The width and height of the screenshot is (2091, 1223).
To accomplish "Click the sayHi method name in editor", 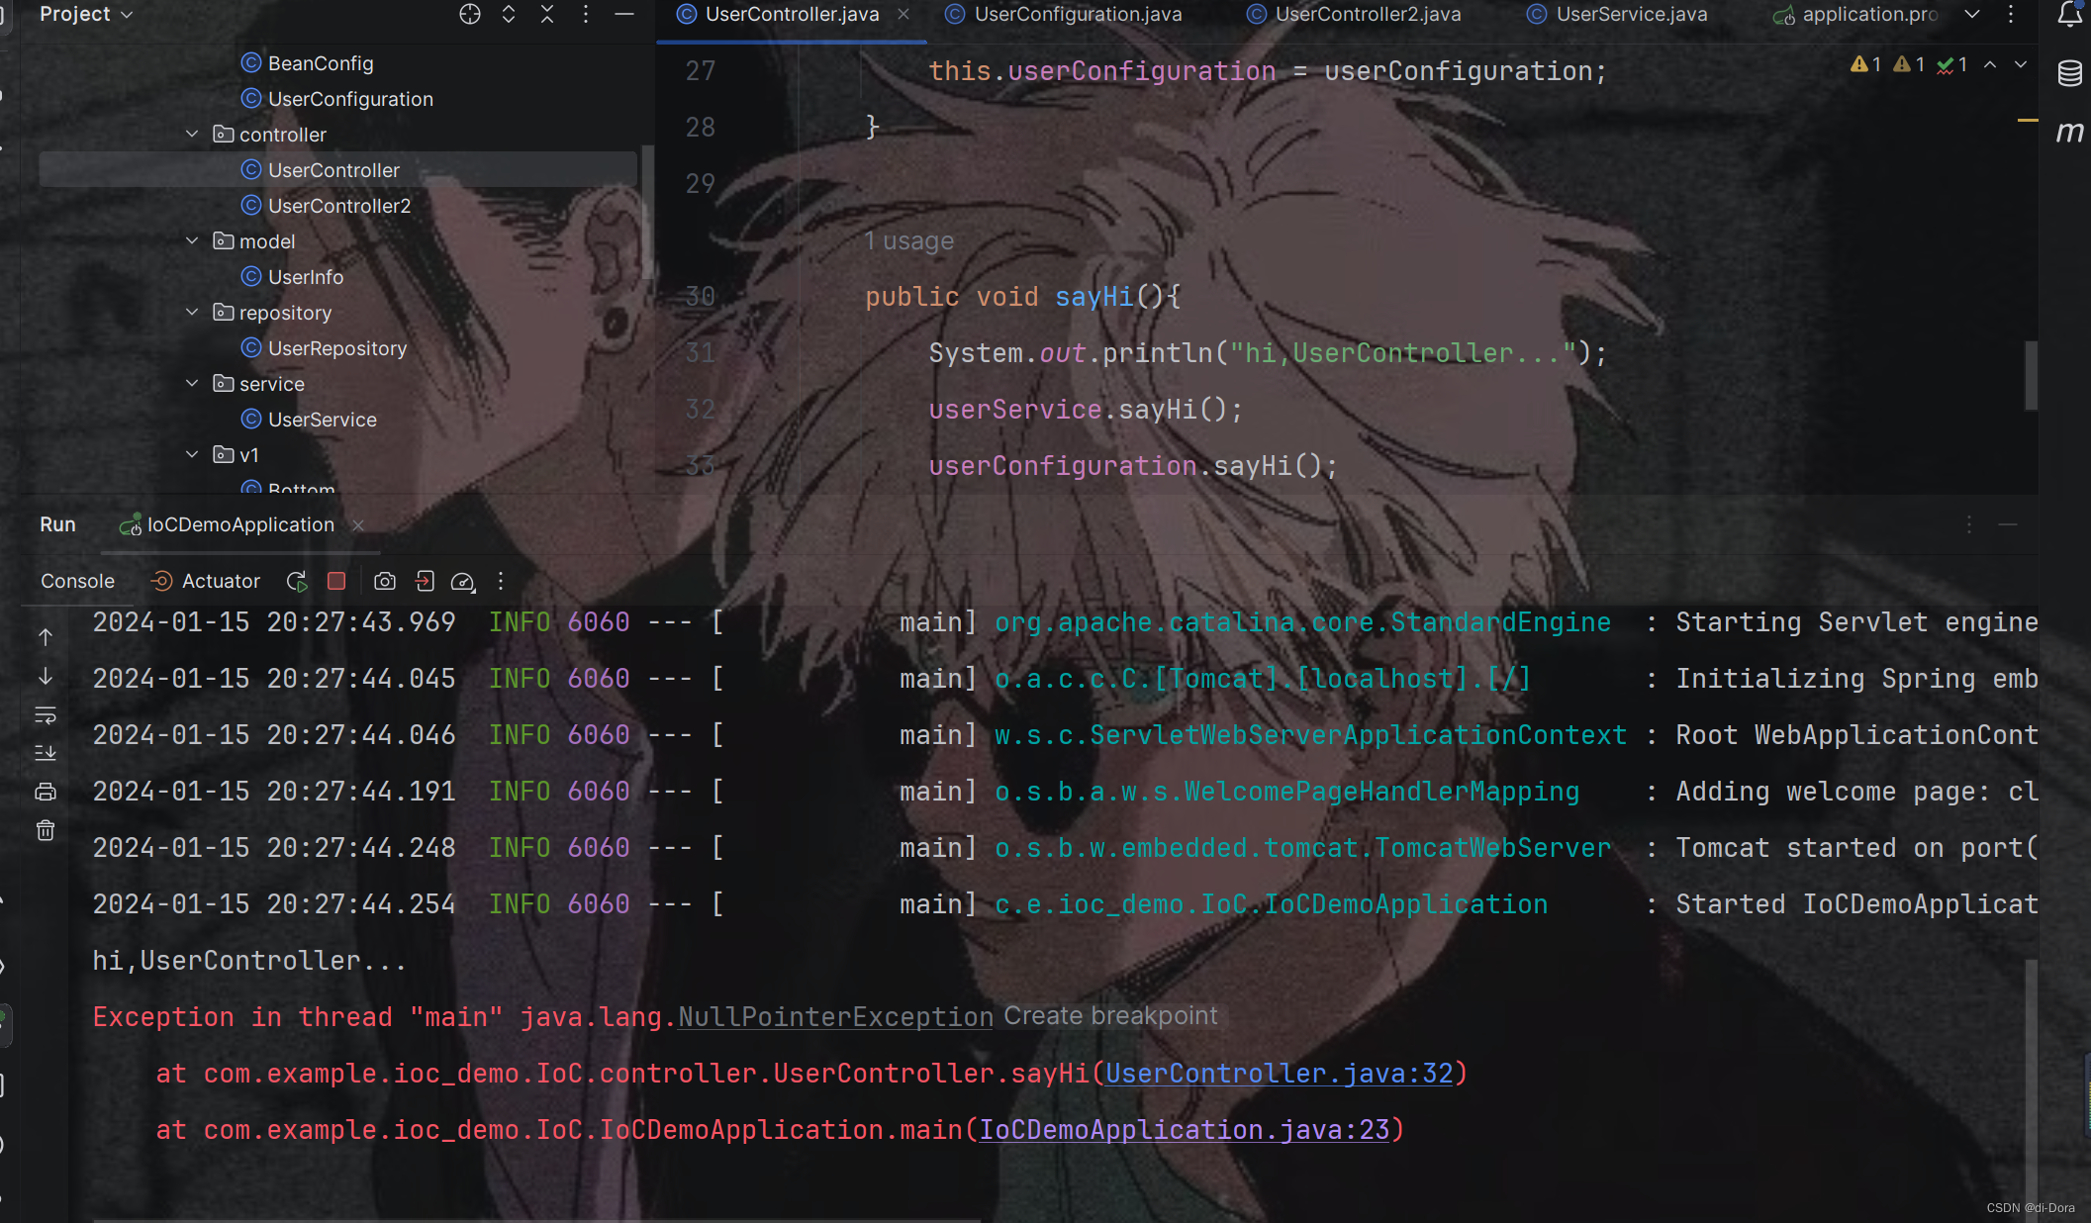I will 1093,297.
